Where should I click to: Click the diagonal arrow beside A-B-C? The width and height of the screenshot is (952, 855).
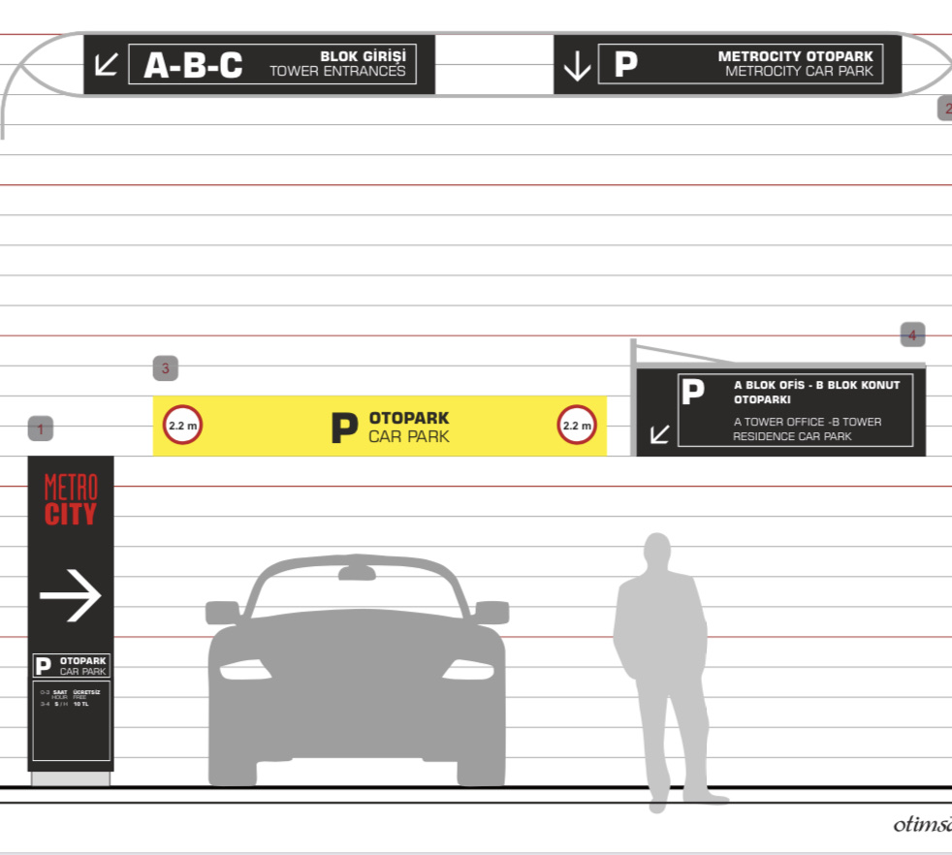[x=107, y=64]
